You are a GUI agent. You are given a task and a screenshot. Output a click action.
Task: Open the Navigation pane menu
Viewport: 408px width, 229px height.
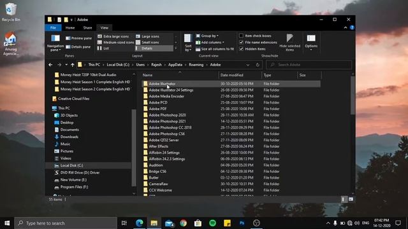pos(55,43)
